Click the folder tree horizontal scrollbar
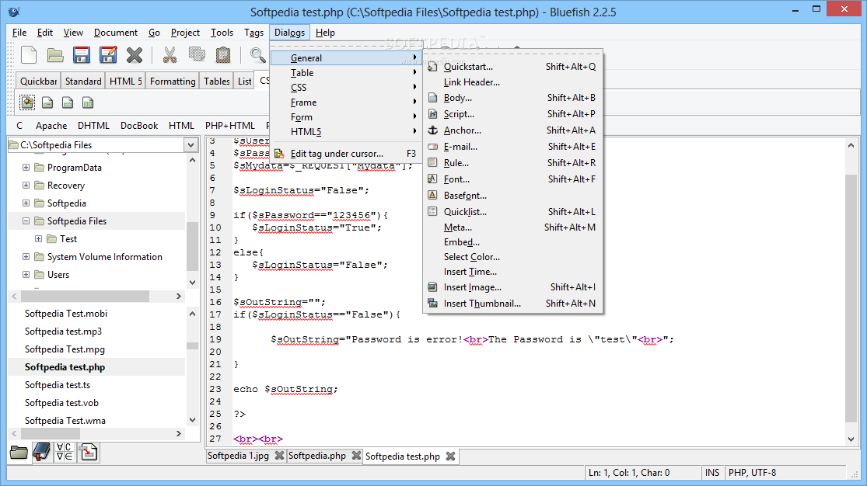This screenshot has width=867, height=486. pyautogui.click(x=85, y=297)
